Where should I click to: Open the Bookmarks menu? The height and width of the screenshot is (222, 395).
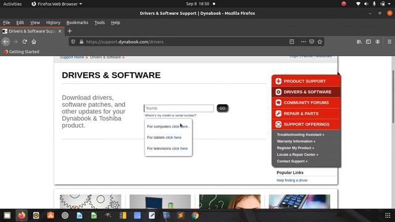click(77, 23)
